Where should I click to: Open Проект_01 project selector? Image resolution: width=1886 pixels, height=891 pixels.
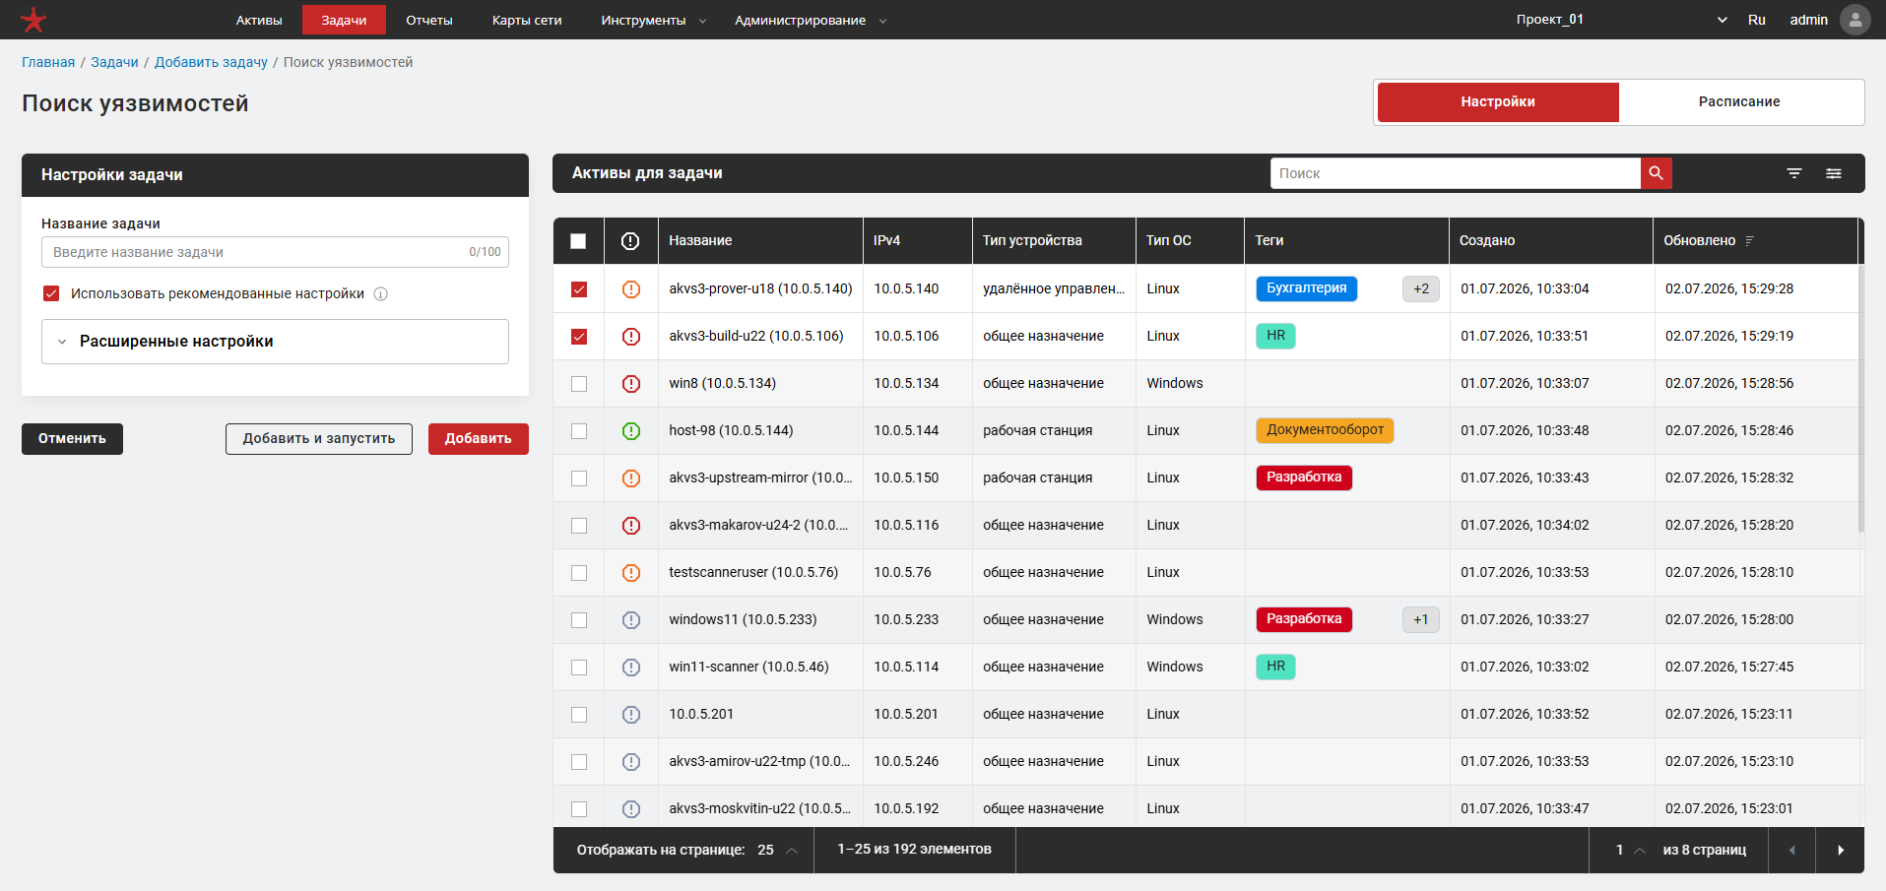tap(1621, 20)
